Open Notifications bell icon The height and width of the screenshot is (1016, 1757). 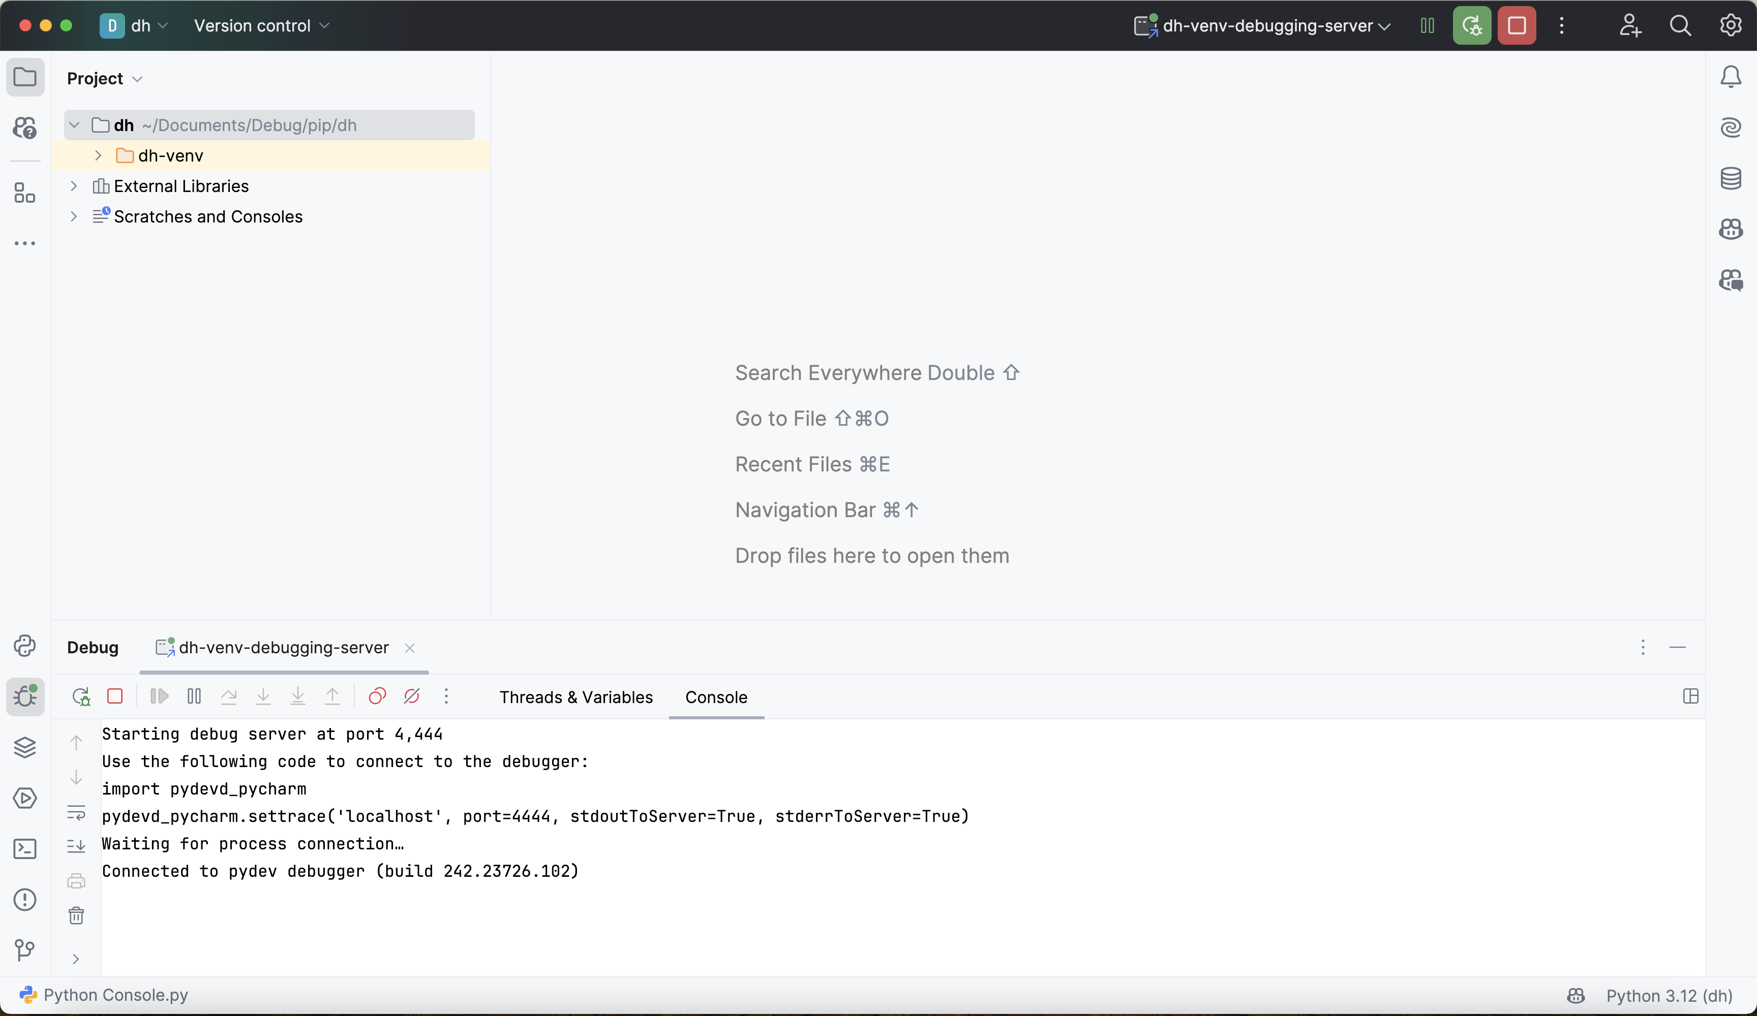pyautogui.click(x=1731, y=77)
